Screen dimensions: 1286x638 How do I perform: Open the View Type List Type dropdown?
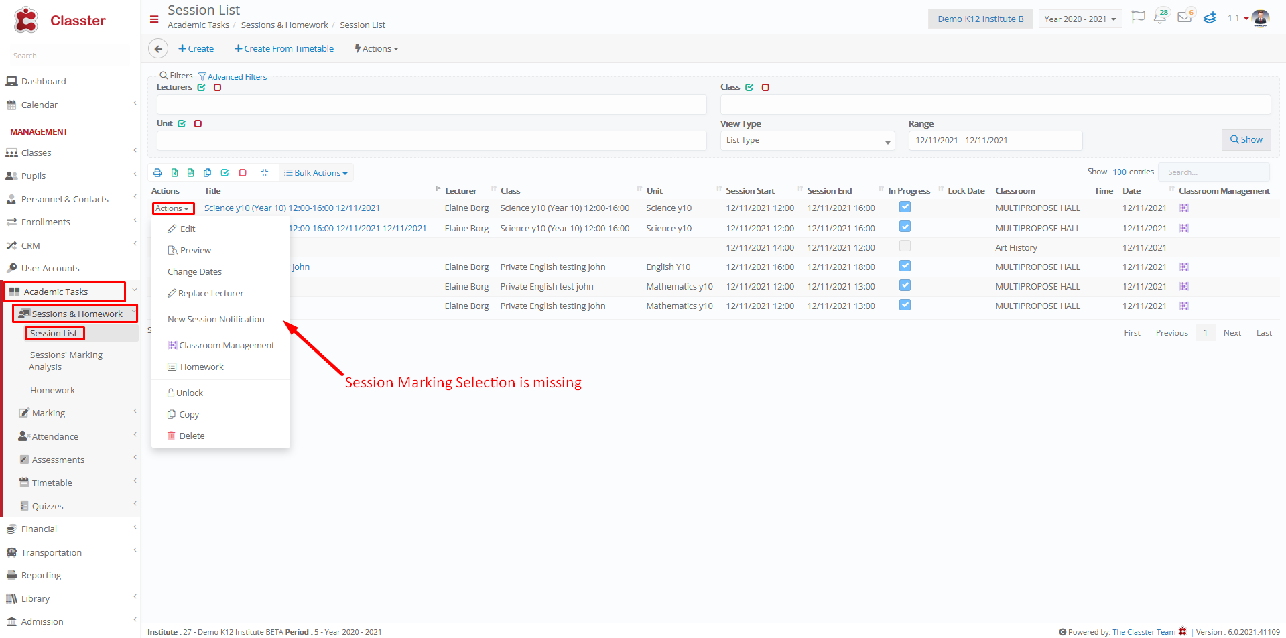pyautogui.click(x=808, y=140)
